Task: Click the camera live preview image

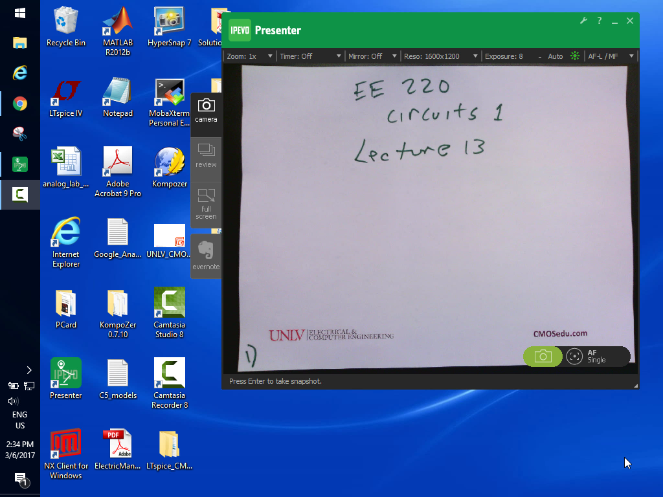Action: point(431,219)
